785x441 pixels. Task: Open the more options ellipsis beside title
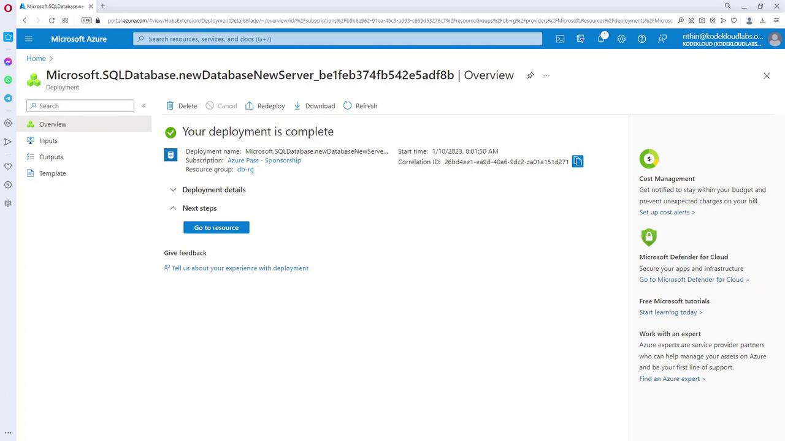click(x=546, y=75)
